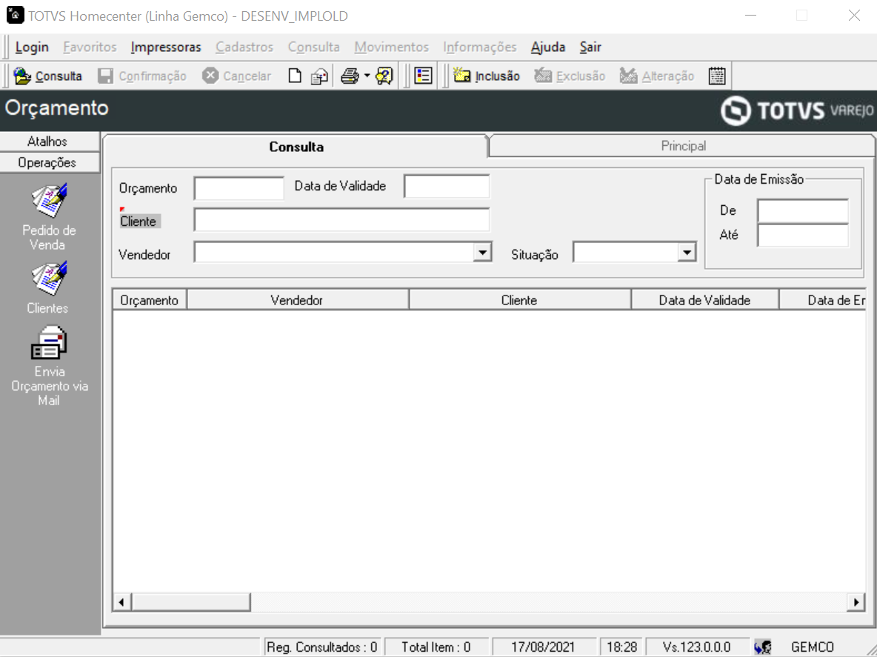
Task: Click the Exclusão toolbar button
Action: point(570,76)
